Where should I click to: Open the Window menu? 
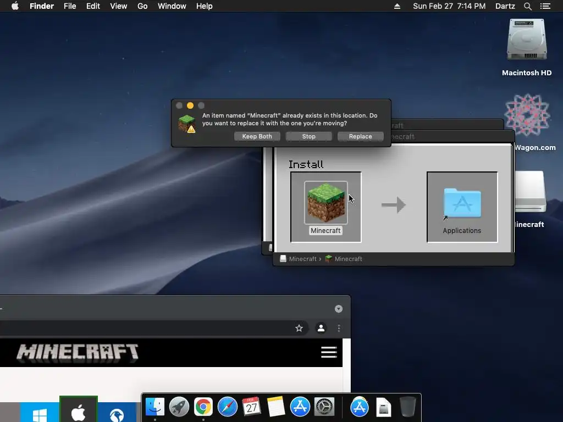tap(172, 6)
